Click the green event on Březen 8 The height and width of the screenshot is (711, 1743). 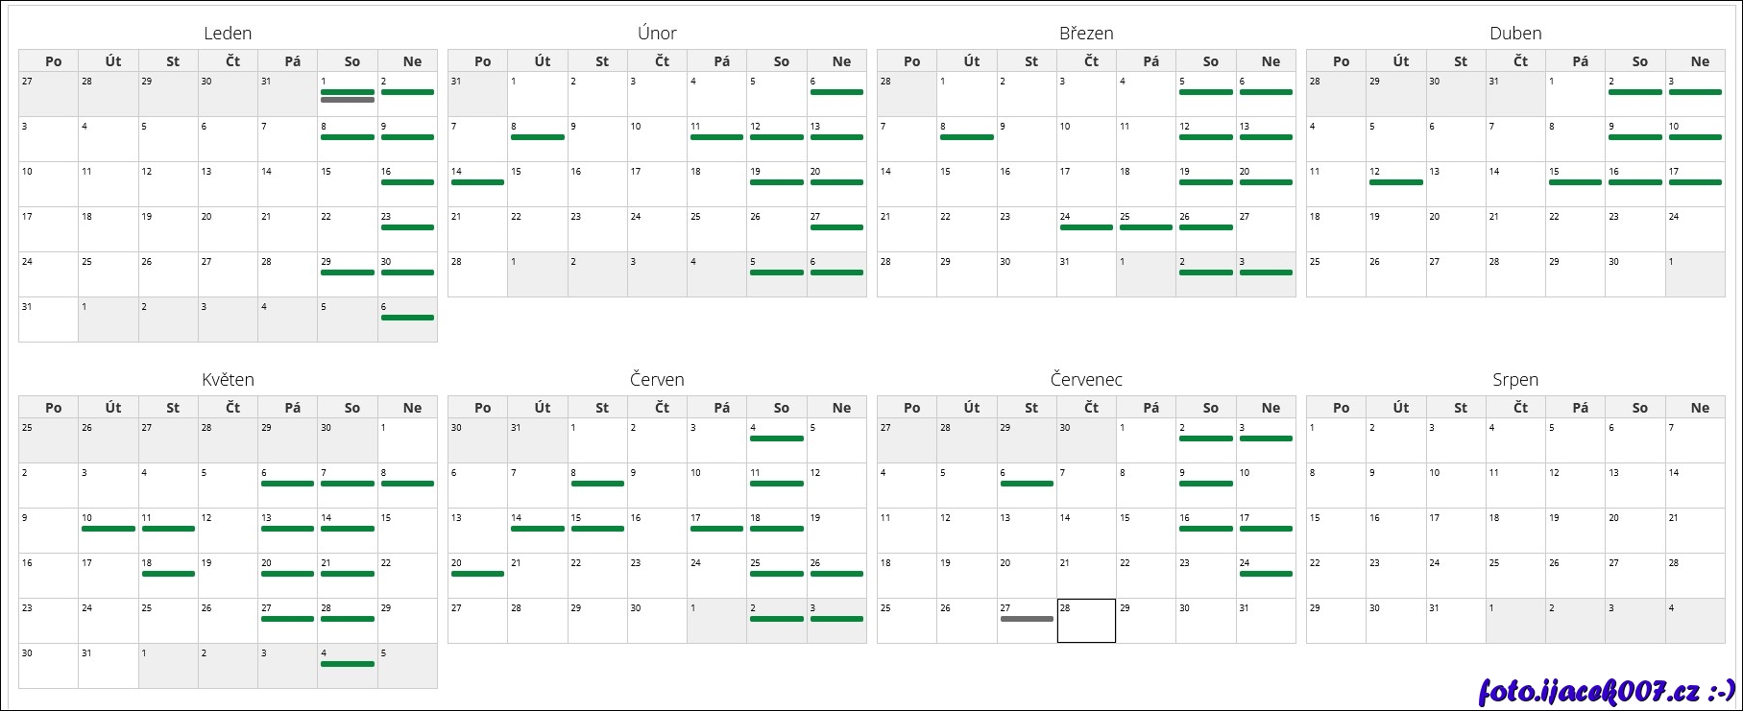tap(967, 137)
